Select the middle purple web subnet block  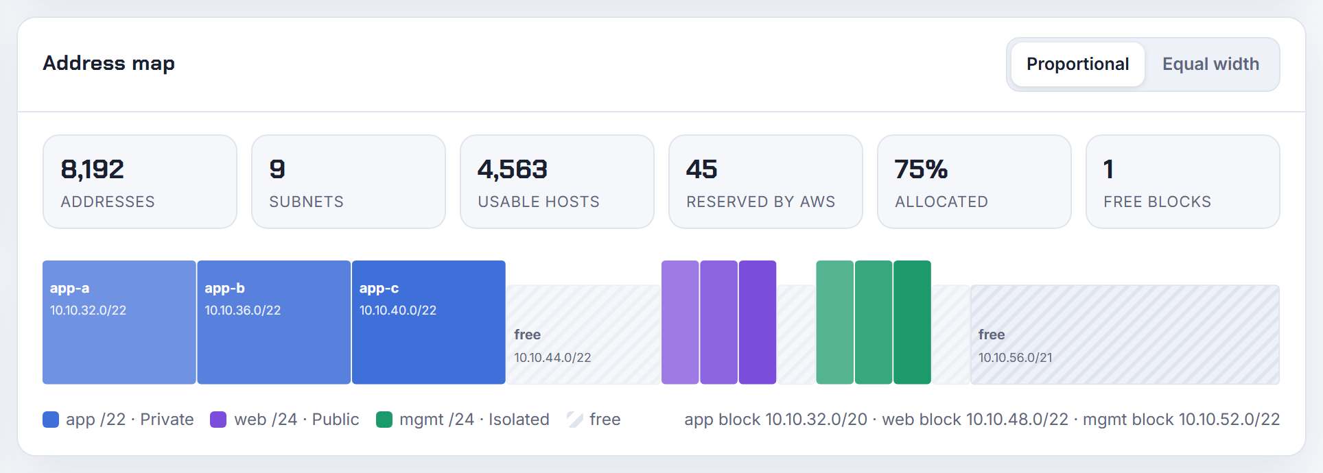click(x=718, y=322)
